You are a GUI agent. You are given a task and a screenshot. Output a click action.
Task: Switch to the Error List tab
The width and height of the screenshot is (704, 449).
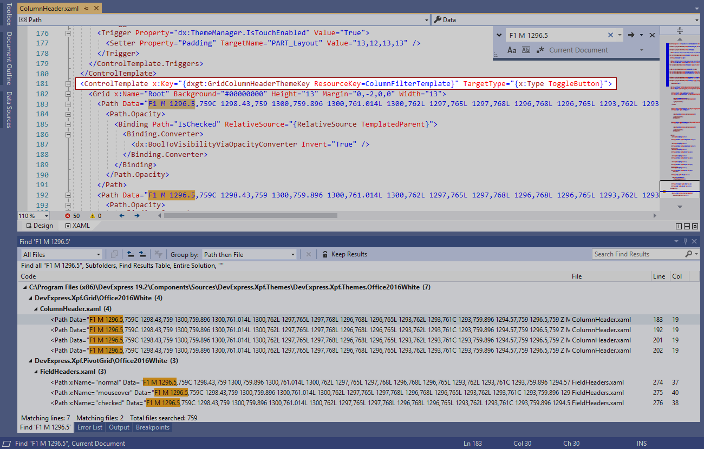click(90, 427)
